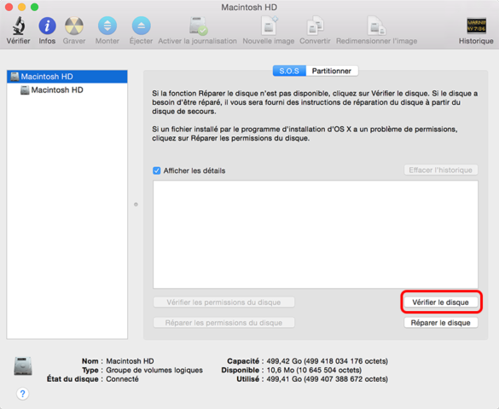Click Vérifier le disque button
This screenshot has height=409, width=499.
click(441, 302)
